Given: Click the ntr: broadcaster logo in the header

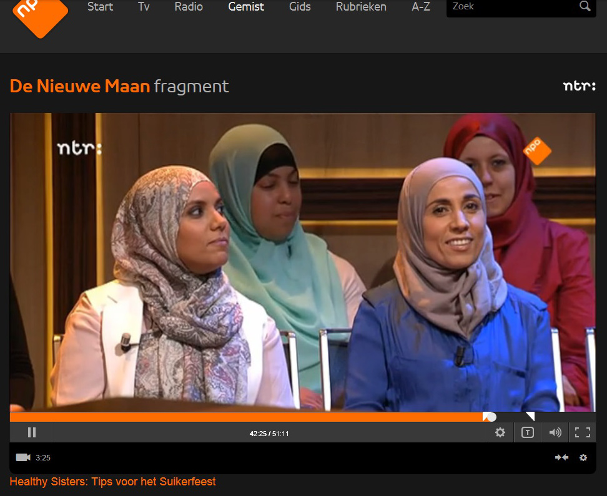Looking at the screenshot, I should [x=579, y=85].
